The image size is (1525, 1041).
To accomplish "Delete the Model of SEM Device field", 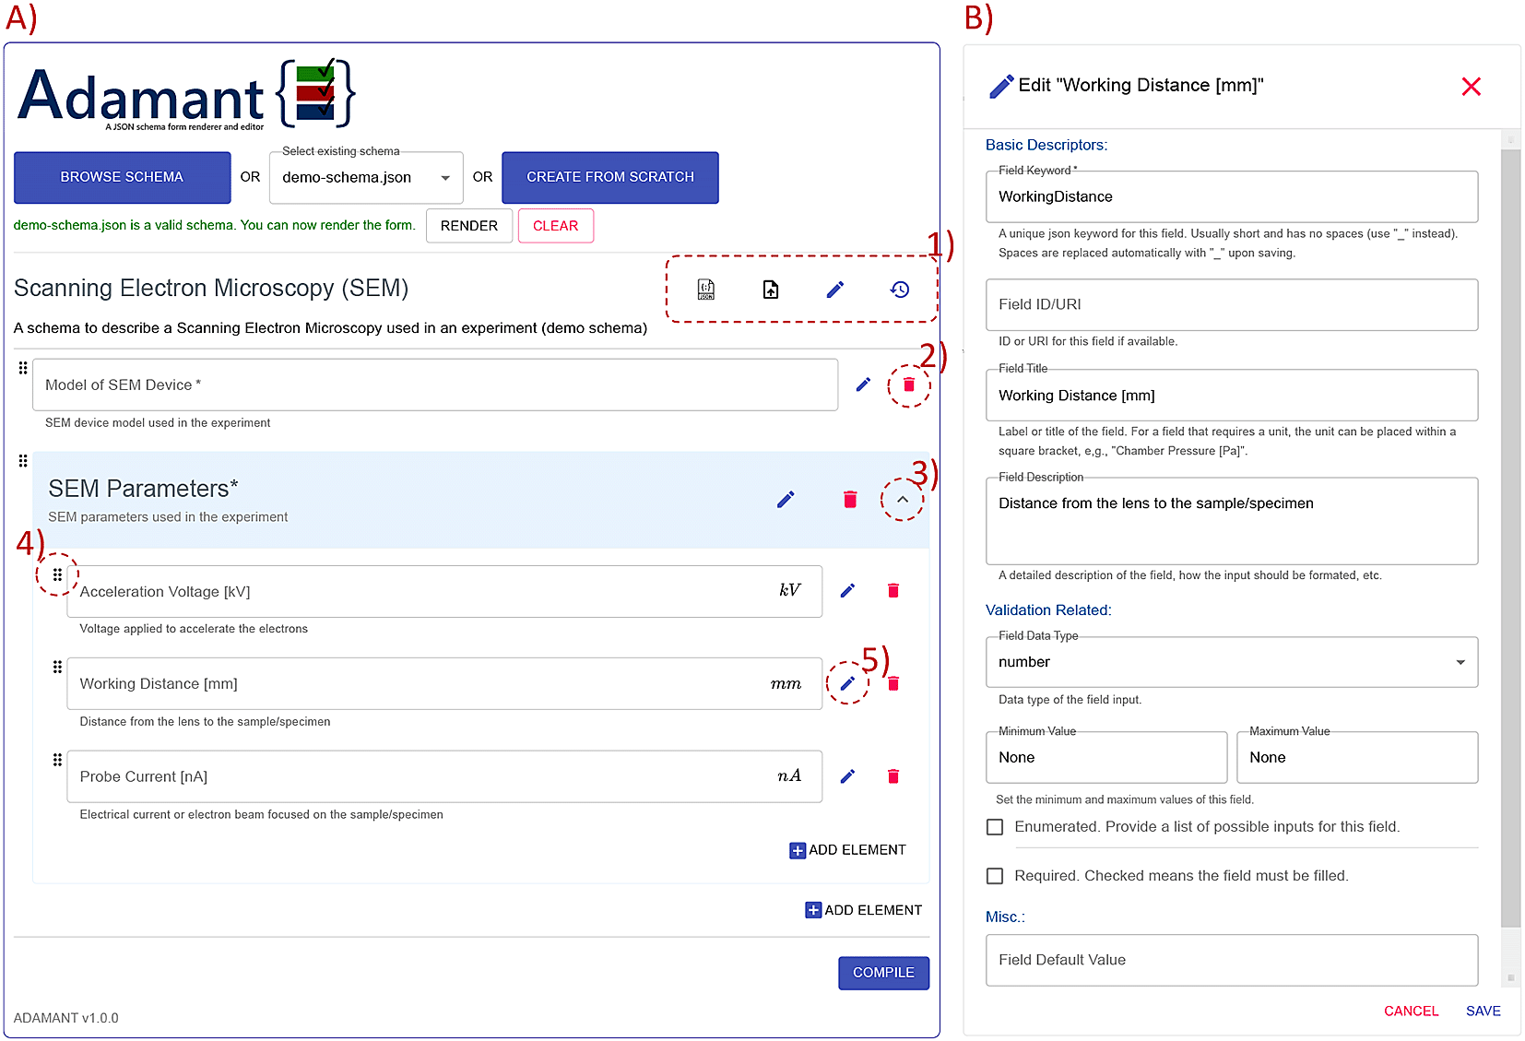I will pos(908,384).
